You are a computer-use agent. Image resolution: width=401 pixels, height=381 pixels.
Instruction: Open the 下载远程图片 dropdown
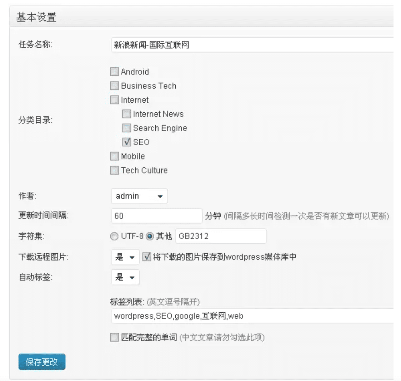point(125,257)
